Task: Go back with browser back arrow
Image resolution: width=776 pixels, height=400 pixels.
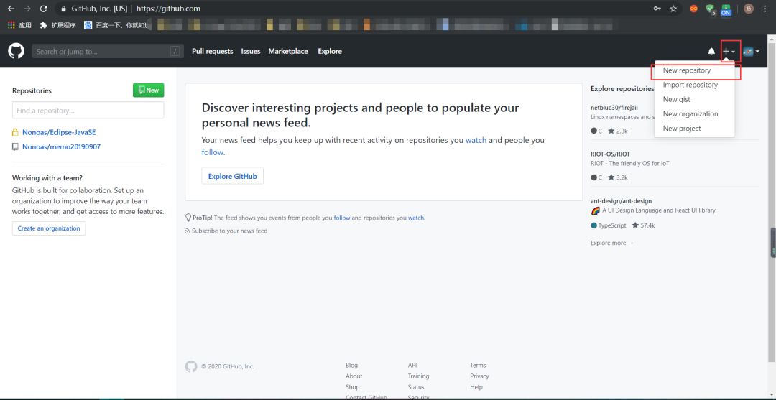Action: (x=11, y=9)
